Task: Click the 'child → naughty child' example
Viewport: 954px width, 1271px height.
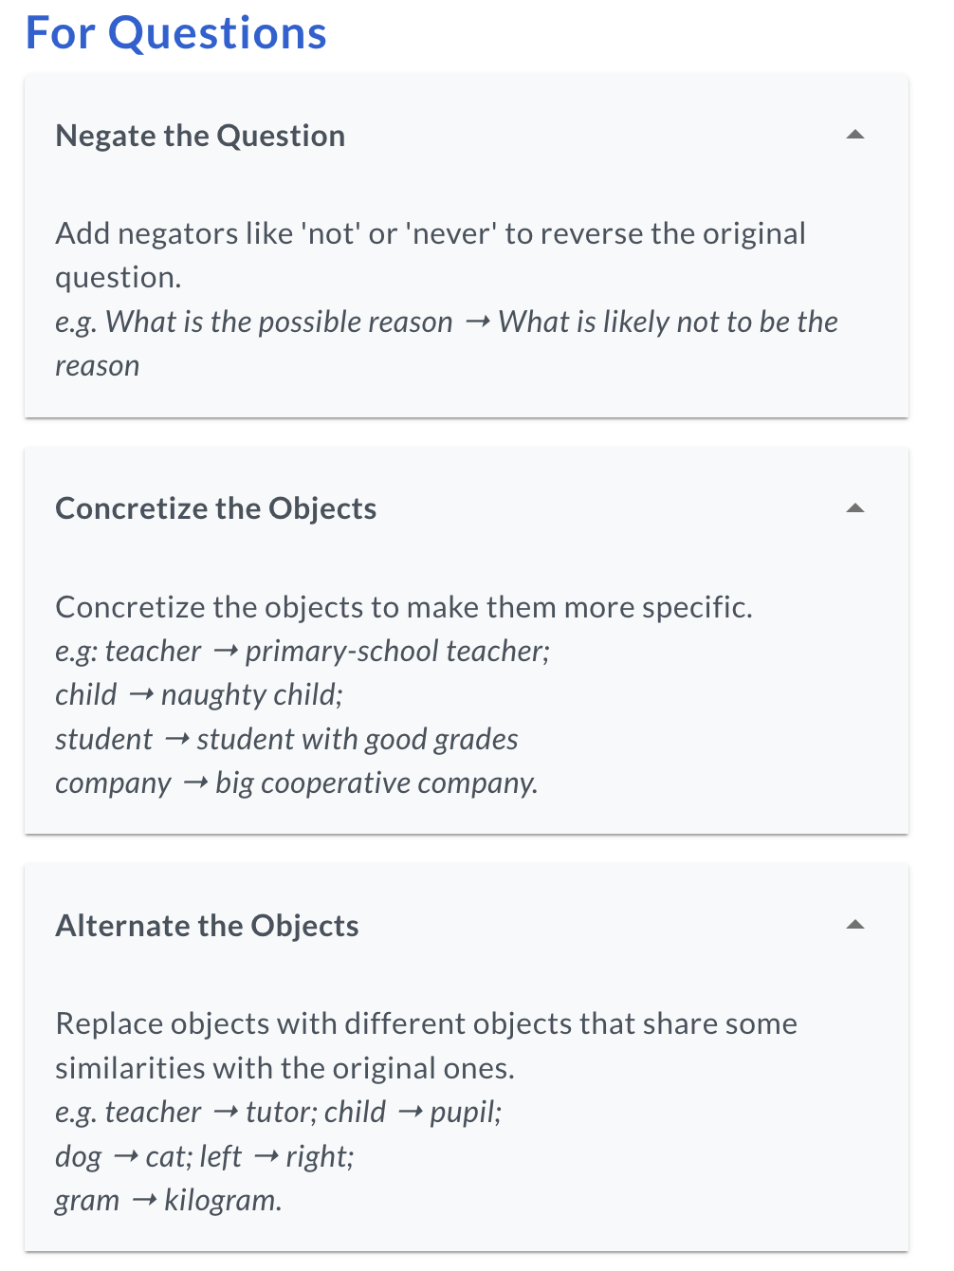Action: (199, 695)
